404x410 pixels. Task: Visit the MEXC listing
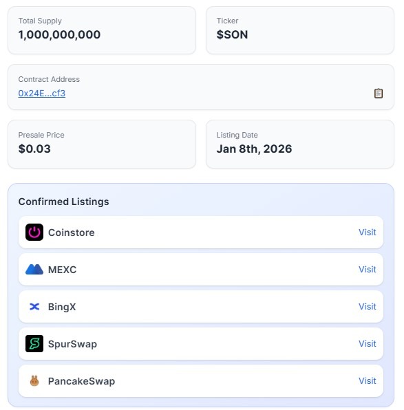[367, 270]
